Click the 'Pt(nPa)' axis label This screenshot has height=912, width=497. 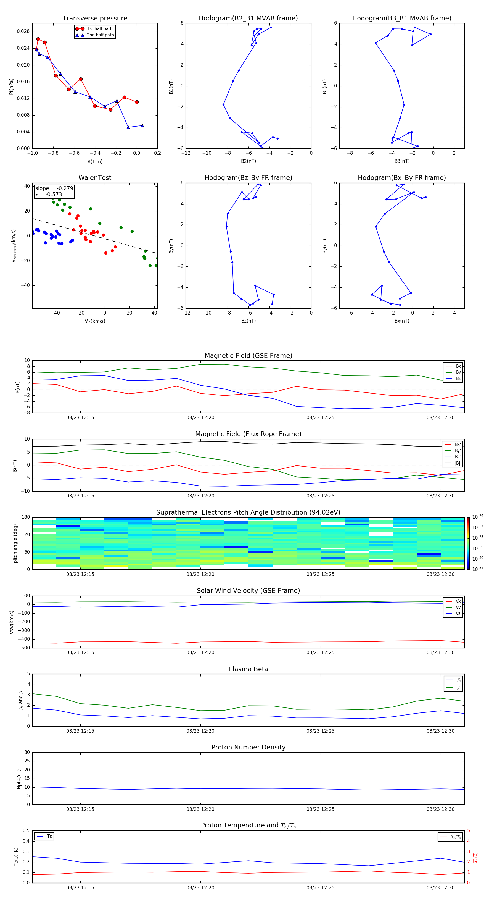tap(11, 86)
